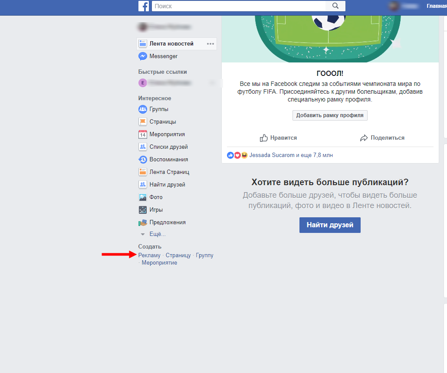447x373 pixels.
Task: Create event via Мероприятие link
Action: (x=159, y=263)
